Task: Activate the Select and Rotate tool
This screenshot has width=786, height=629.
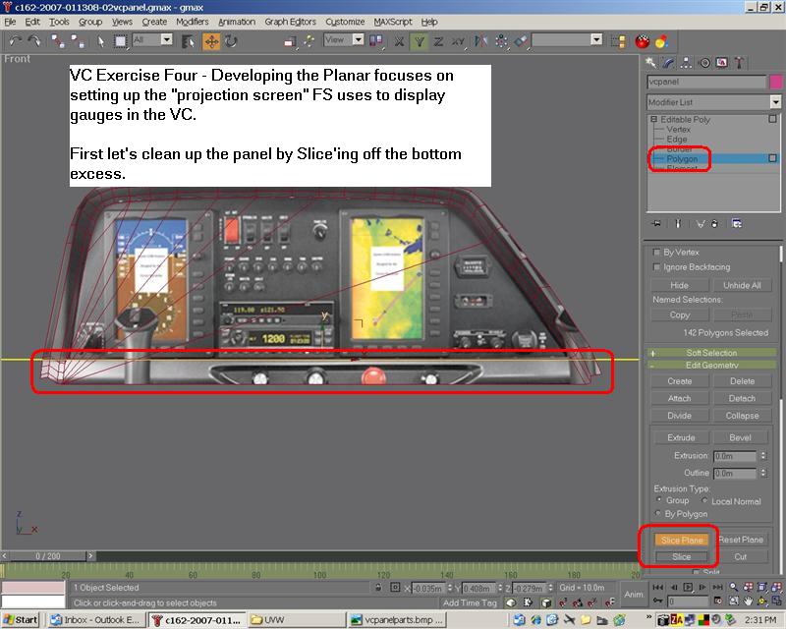Action: pyautogui.click(x=231, y=41)
